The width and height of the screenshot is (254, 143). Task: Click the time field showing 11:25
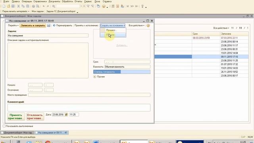pyautogui.click(x=74, y=114)
